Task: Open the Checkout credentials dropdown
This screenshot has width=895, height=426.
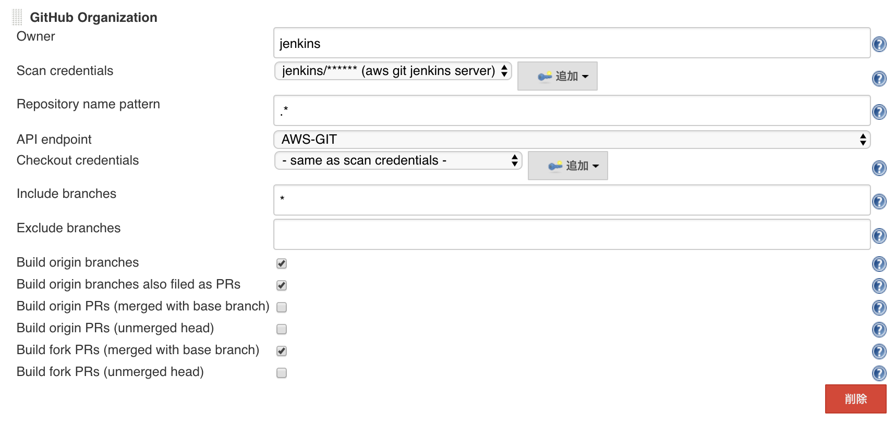Action: tap(397, 160)
